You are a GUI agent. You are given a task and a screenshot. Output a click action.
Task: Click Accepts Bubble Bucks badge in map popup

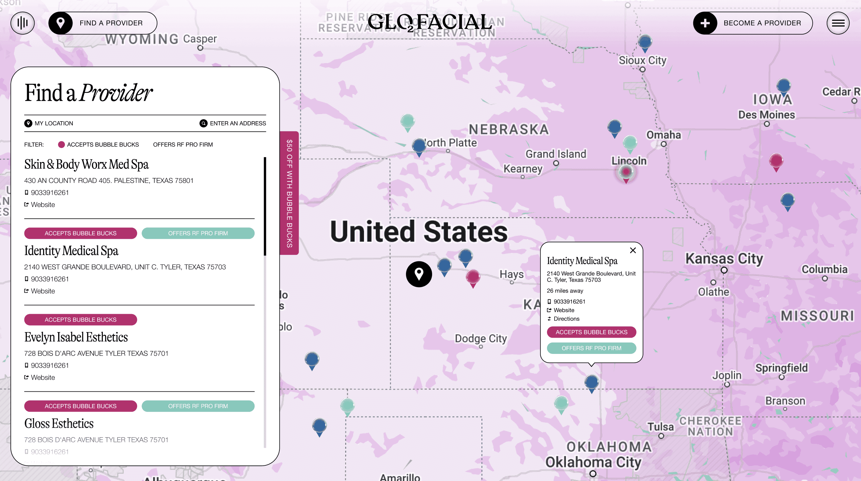pyautogui.click(x=591, y=332)
